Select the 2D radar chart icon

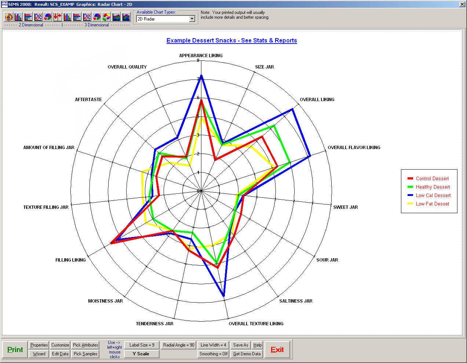(9, 17)
